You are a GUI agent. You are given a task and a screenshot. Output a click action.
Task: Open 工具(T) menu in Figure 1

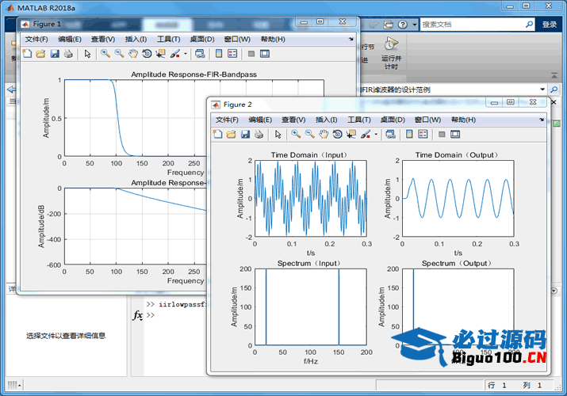click(x=168, y=39)
